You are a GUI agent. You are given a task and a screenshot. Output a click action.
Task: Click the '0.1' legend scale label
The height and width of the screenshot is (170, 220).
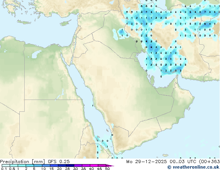pos(4,169)
